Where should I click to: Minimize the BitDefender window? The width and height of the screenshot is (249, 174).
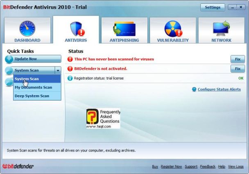click(232, 7)
